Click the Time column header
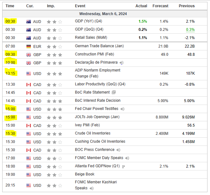The image size is (210, 195). (10, 6)
